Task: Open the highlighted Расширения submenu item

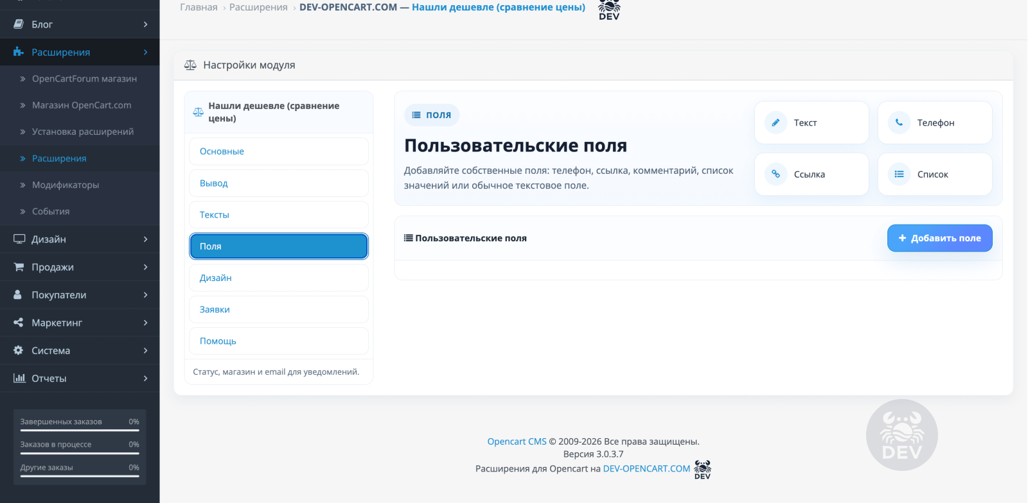Action: (80, 158)
